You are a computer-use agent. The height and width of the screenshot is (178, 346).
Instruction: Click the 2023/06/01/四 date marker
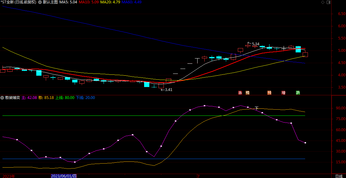(x=64, y=176)
